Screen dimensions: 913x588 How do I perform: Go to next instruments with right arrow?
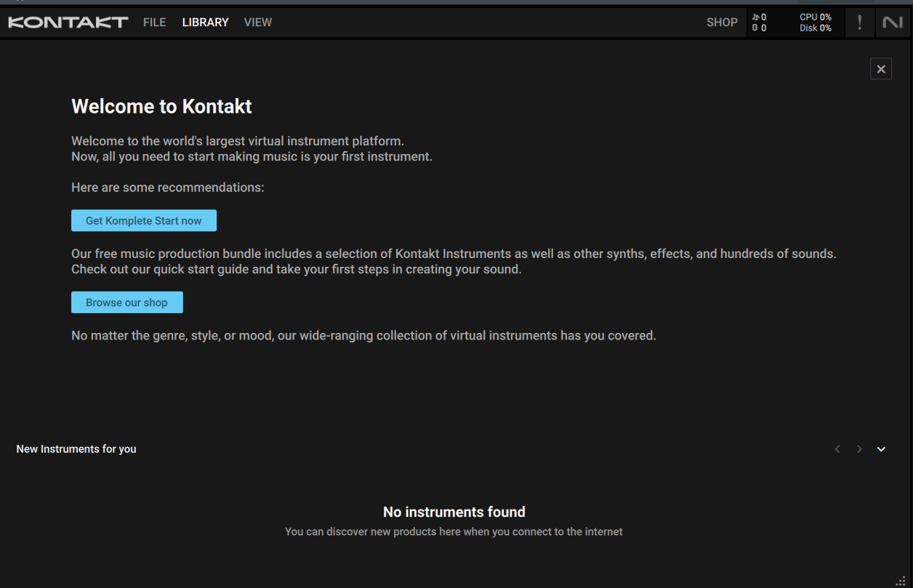(x=859, y=449)
